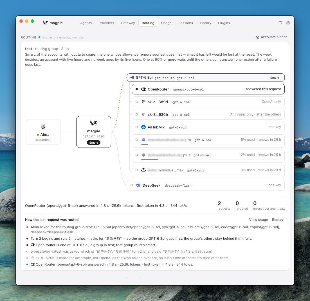Open the Sessions tab

tap(185, 23)
